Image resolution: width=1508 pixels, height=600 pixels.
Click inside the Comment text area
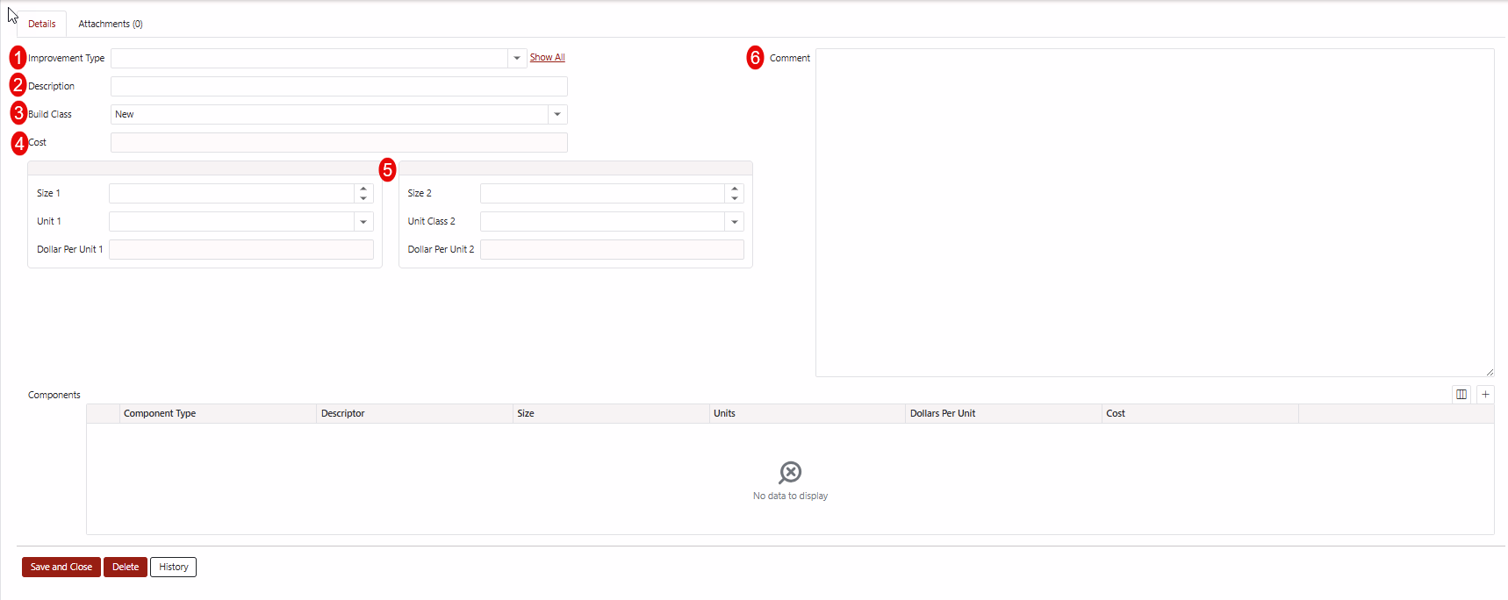[x=1154, y=212]
